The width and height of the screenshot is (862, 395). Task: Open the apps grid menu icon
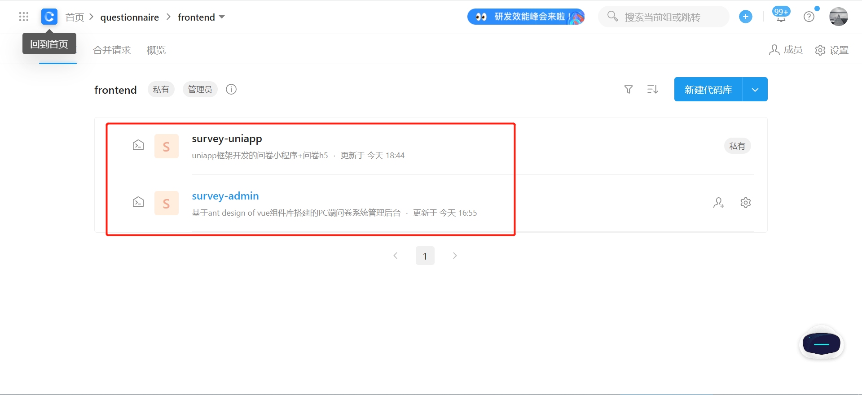(24, 17)
